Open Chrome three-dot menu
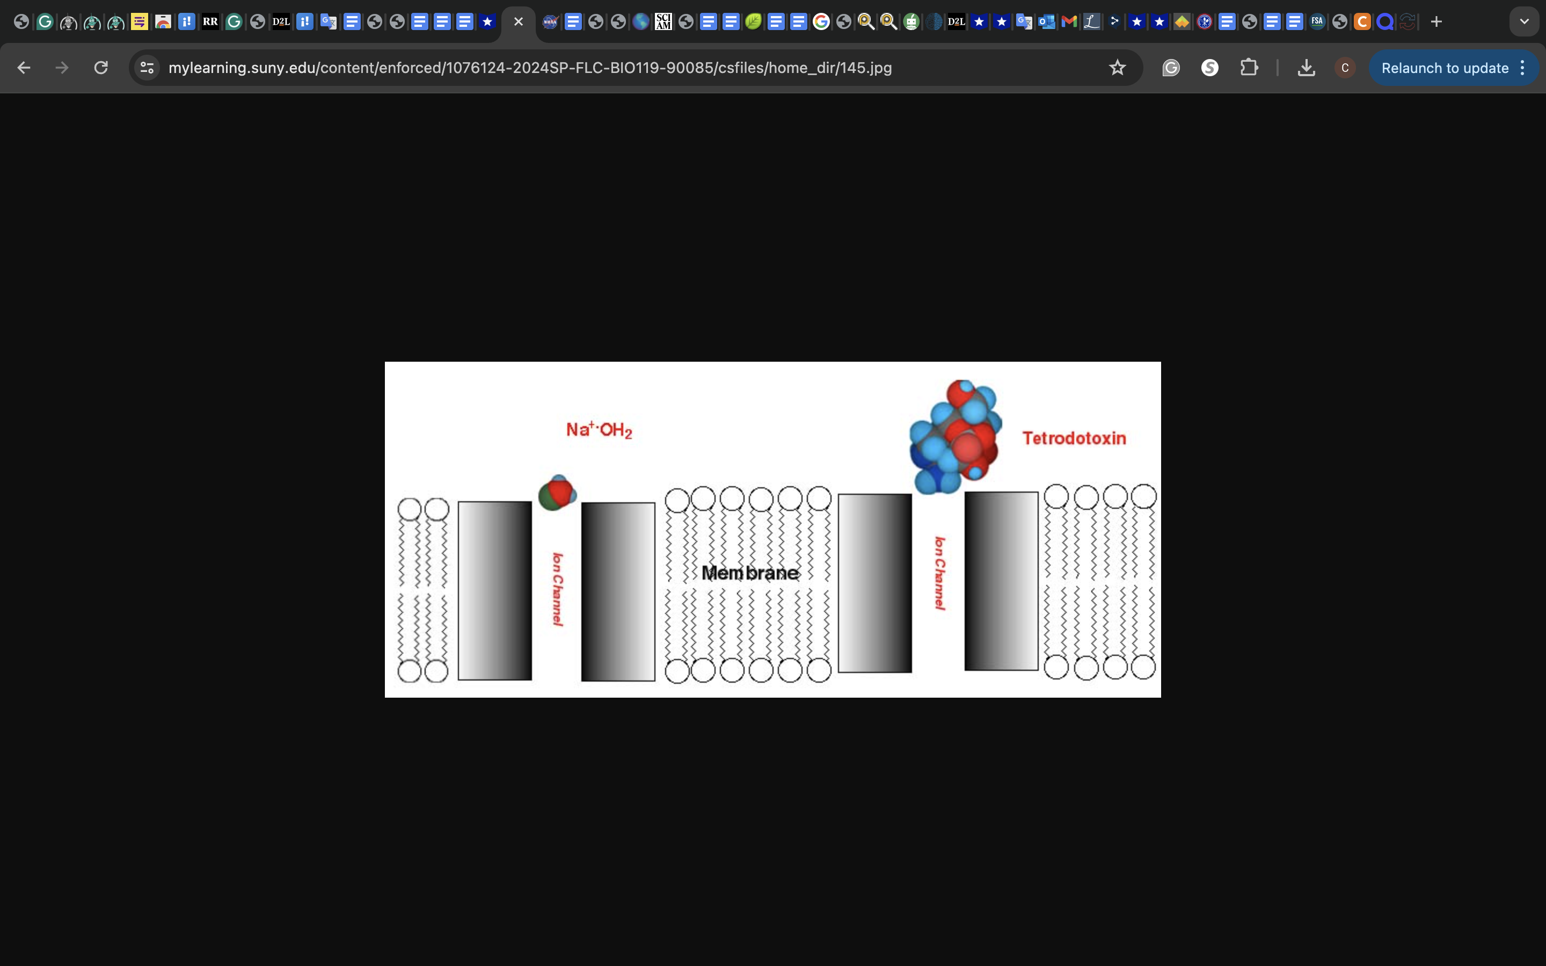The image size is (1546, 966). pos(1523,68)
